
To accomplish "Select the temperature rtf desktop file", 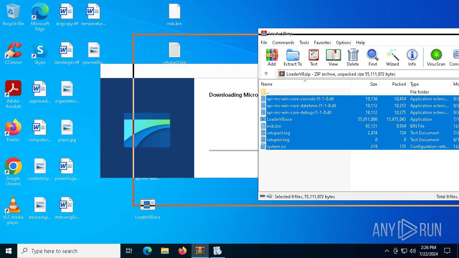I will pos(93,15).
